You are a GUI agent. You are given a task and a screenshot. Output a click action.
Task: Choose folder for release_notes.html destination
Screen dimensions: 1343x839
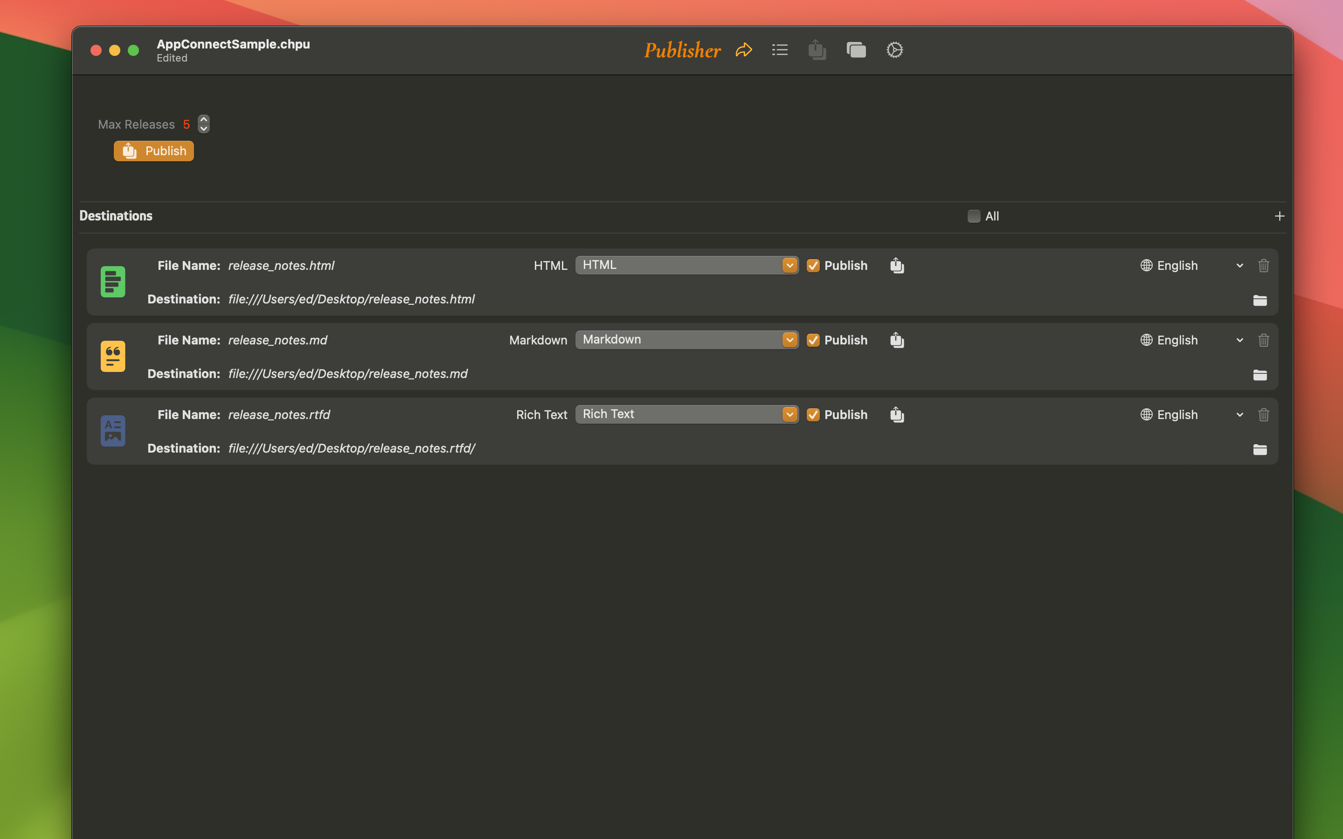pyautogui.click(x=1260, y=300)
